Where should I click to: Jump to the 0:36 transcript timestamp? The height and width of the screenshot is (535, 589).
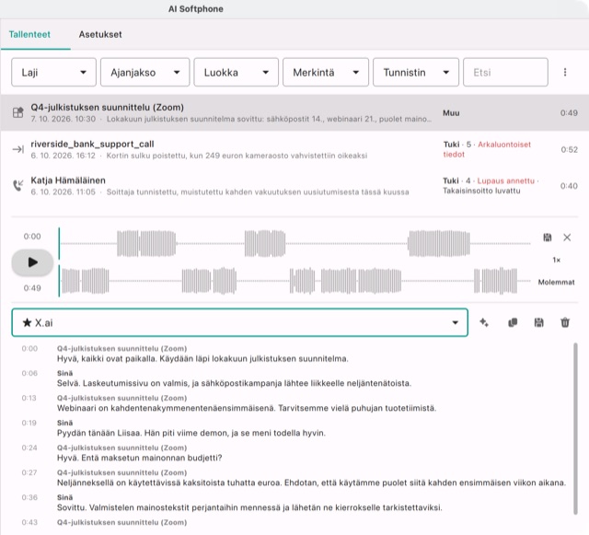(29, 497)
